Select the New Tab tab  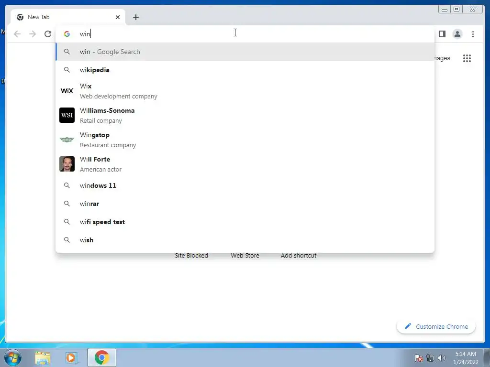coord(68,17)
